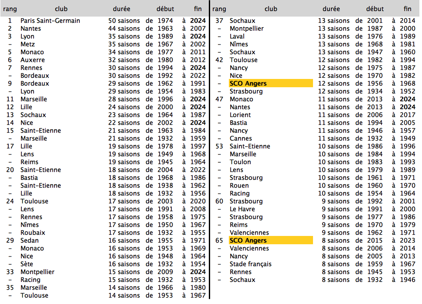This screenshot has height=304, width=422.
Task: Click the Toulon club name
Action: tap(240, 162)
